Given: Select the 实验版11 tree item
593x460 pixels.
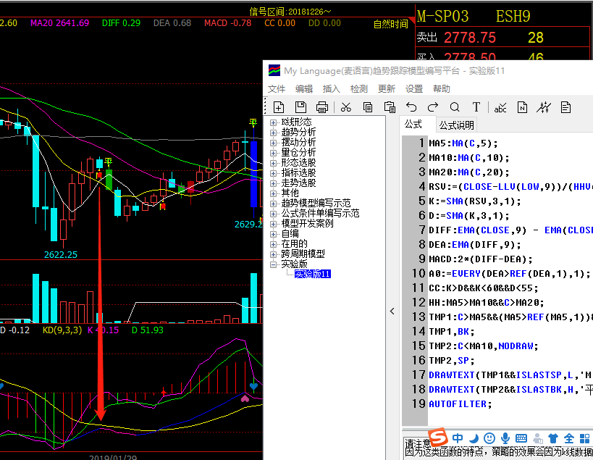Looking at the screenshot, I should coord(312,275).
